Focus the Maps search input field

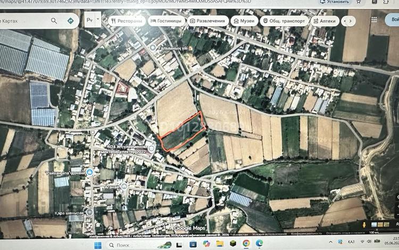[x=24, y=21]
